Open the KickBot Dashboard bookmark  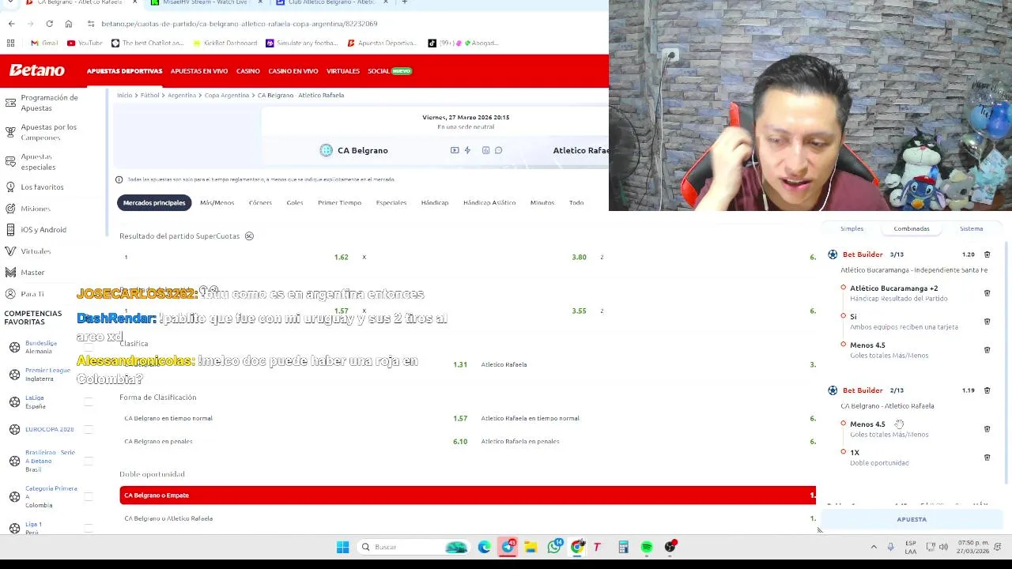(225, 43)
